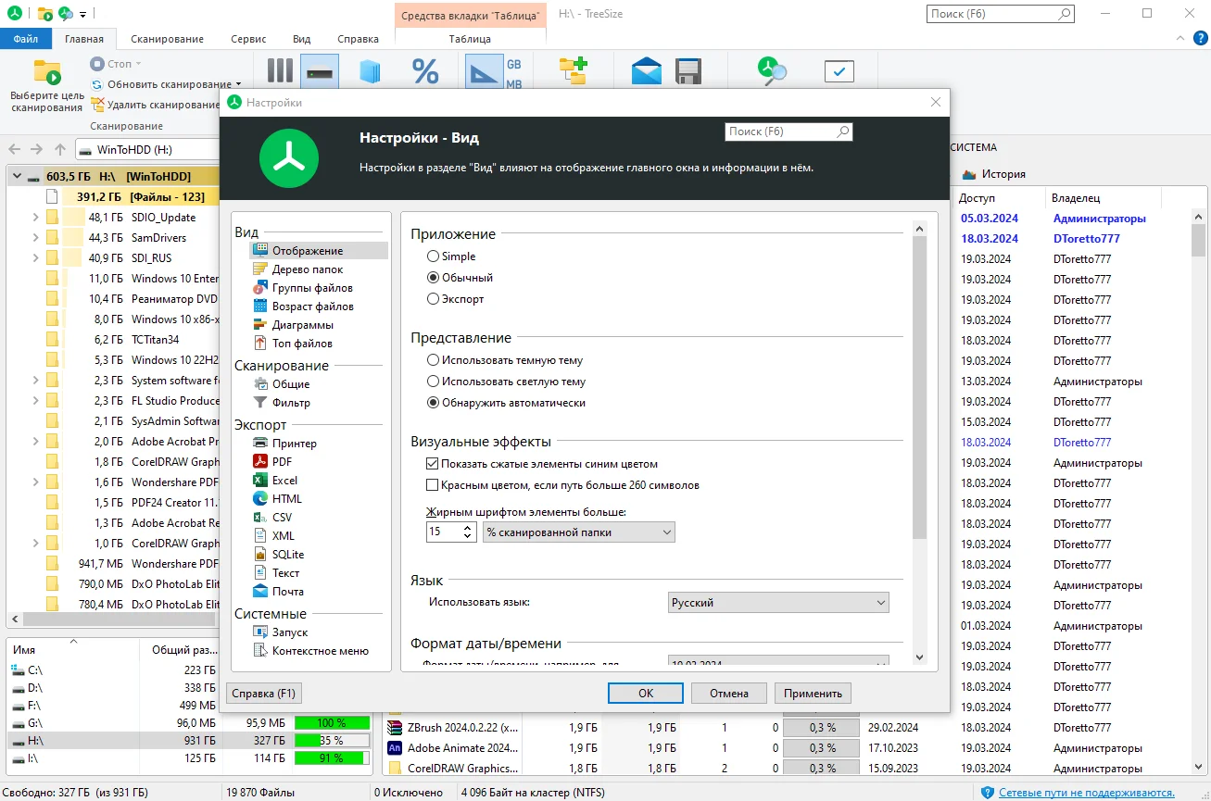Expand the SDIO_Update folder node
1211x801 pixels.
coord(35,218)
